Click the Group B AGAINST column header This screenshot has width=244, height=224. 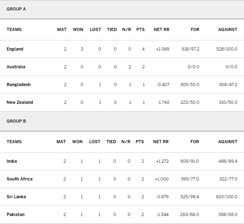coord(228,142)
